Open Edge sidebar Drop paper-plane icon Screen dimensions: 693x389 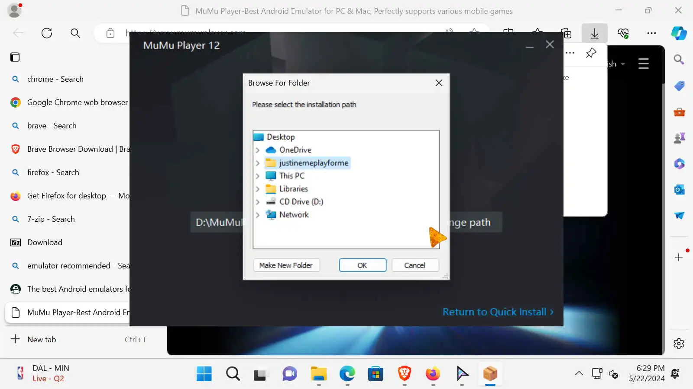point(679,215)
